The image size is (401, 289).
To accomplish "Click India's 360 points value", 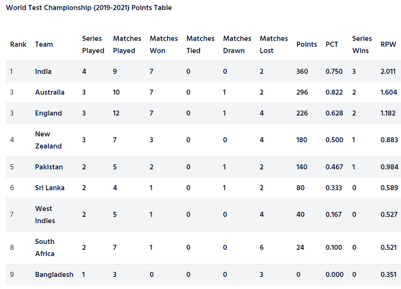I will click(302, 71).
